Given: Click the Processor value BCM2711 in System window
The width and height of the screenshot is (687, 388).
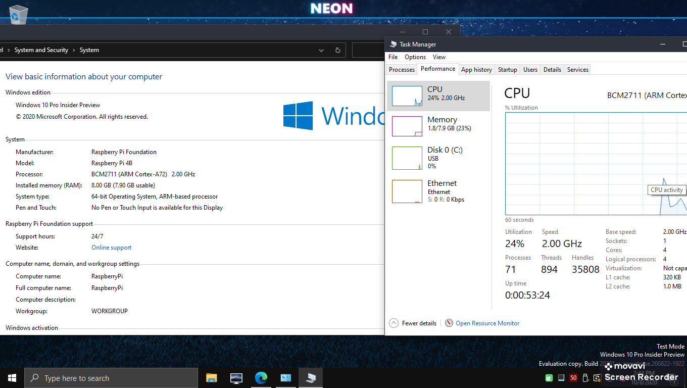Looking at the screenshot, I should pyautogui.click(x=143, y=174).
